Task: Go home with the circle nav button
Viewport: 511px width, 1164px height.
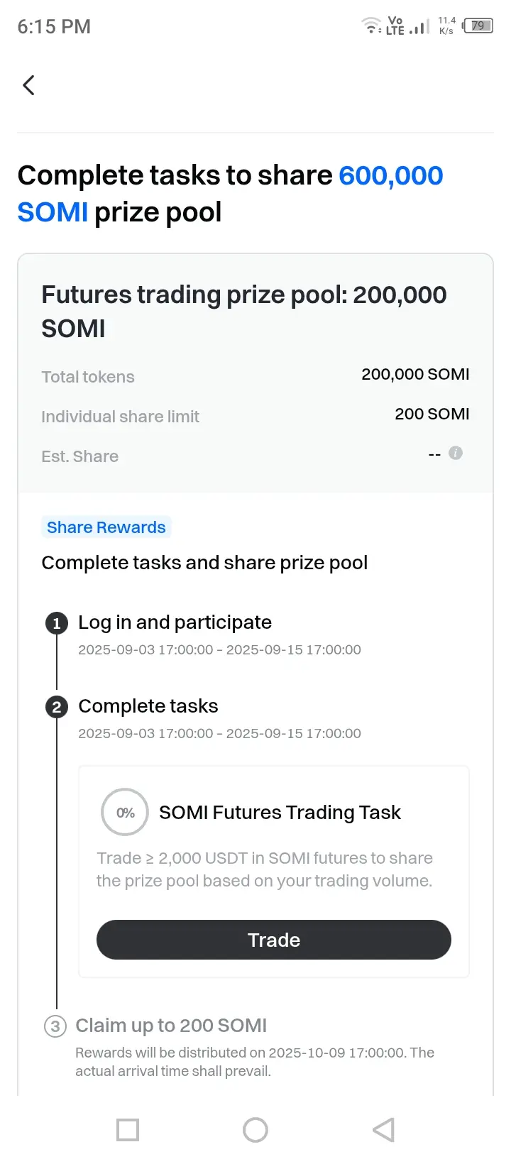Action: coord(255,1130)
